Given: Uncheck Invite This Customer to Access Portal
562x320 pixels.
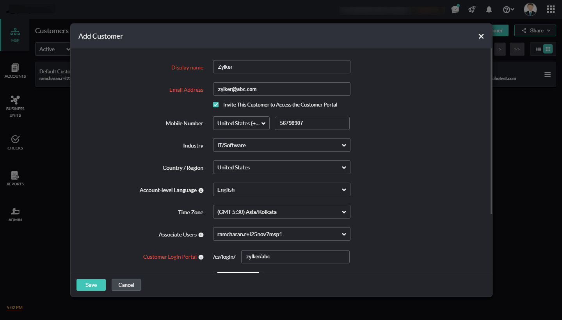Looking at the screenshot, I should 216,105.
